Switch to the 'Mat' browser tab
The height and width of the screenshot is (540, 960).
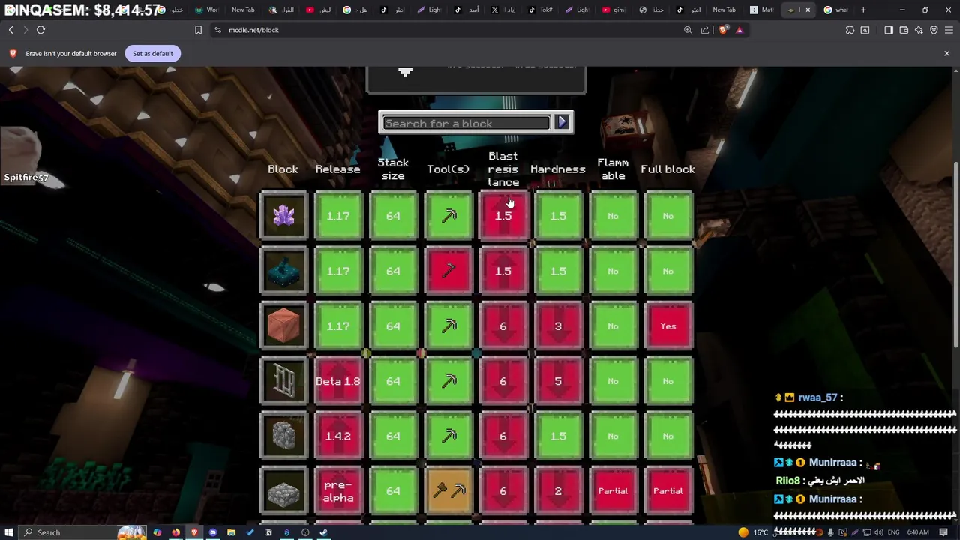[x=762, y=10]
